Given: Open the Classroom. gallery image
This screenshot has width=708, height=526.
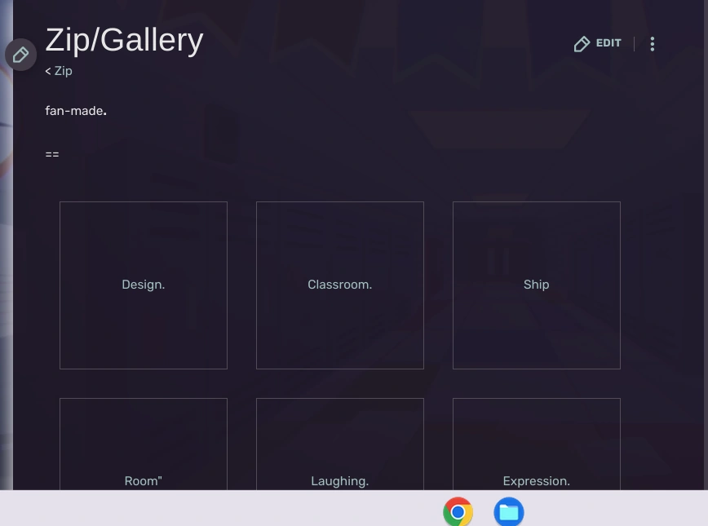Looking at the screenshot, I should click(x=339, y=285).
